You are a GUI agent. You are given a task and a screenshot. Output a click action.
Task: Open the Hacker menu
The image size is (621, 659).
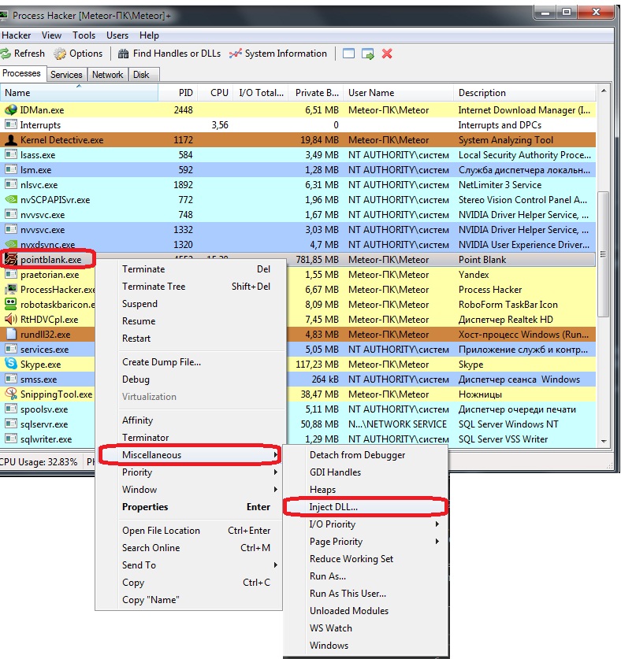(17, 35)
